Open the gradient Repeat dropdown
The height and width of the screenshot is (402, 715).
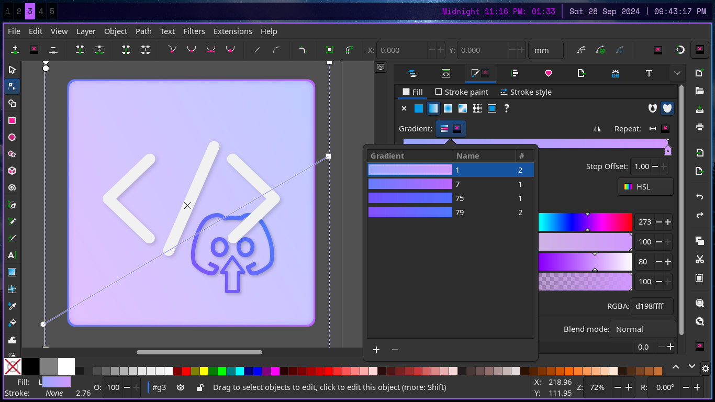tap(658, 129)
